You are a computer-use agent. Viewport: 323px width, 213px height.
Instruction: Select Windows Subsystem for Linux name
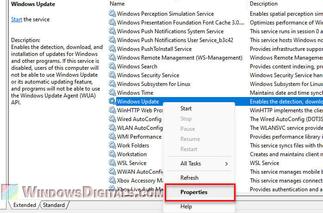(154, 84)
